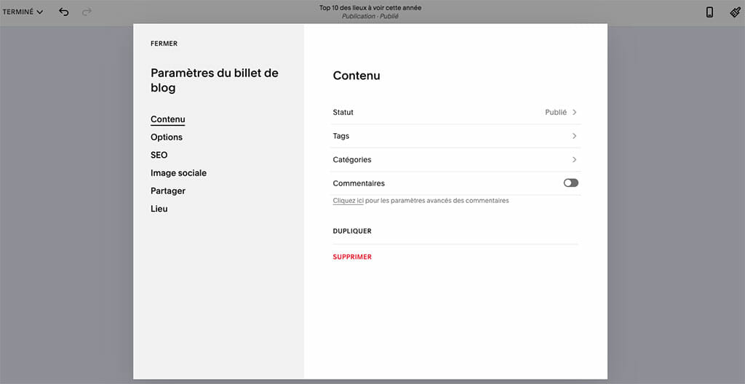Screen dimensions: 745x384
Task: Go to Image sociale section
Action: coord(179,173)
